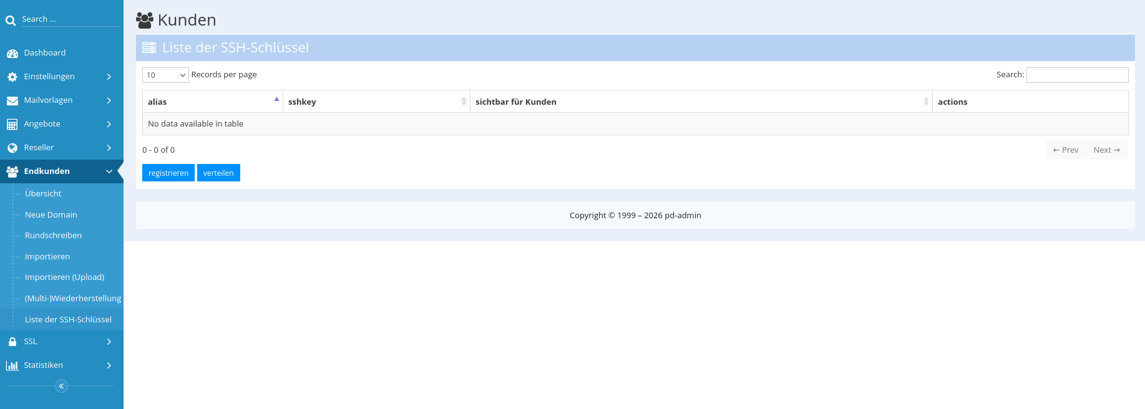Click the SSL padlock icon

tap(12, 342)
